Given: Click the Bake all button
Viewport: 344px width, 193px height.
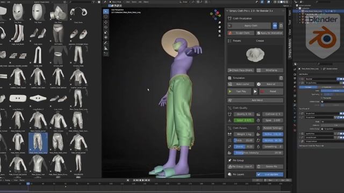Looking at the screenshot, I should [x=270, y=84].
